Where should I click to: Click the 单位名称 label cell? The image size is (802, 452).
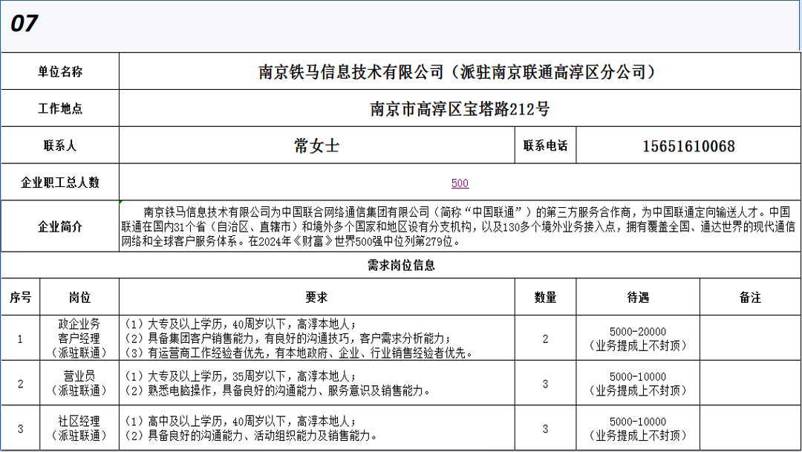tap(60, 72)
